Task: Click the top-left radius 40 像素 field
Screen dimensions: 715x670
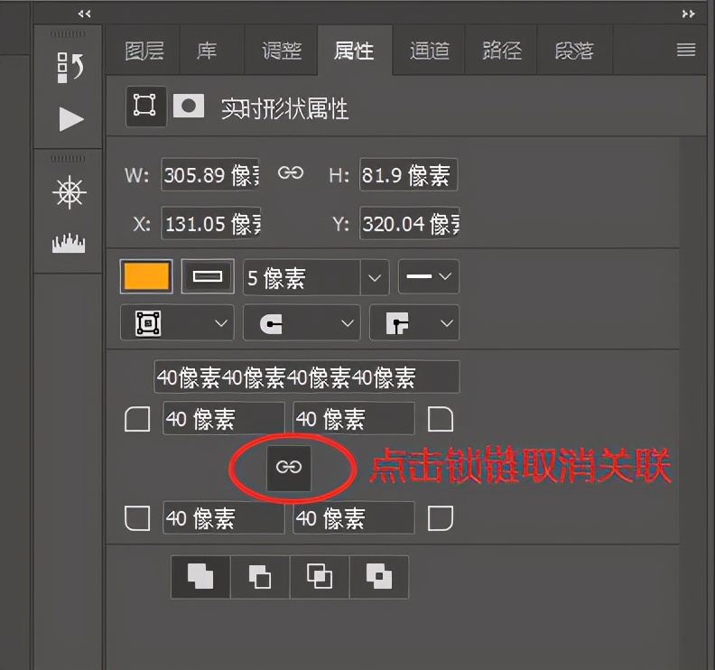Action: click(x=224, y=419)
